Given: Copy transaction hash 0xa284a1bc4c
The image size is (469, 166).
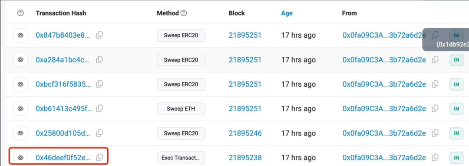Looking at the screenshot, I should click(99, 60).
